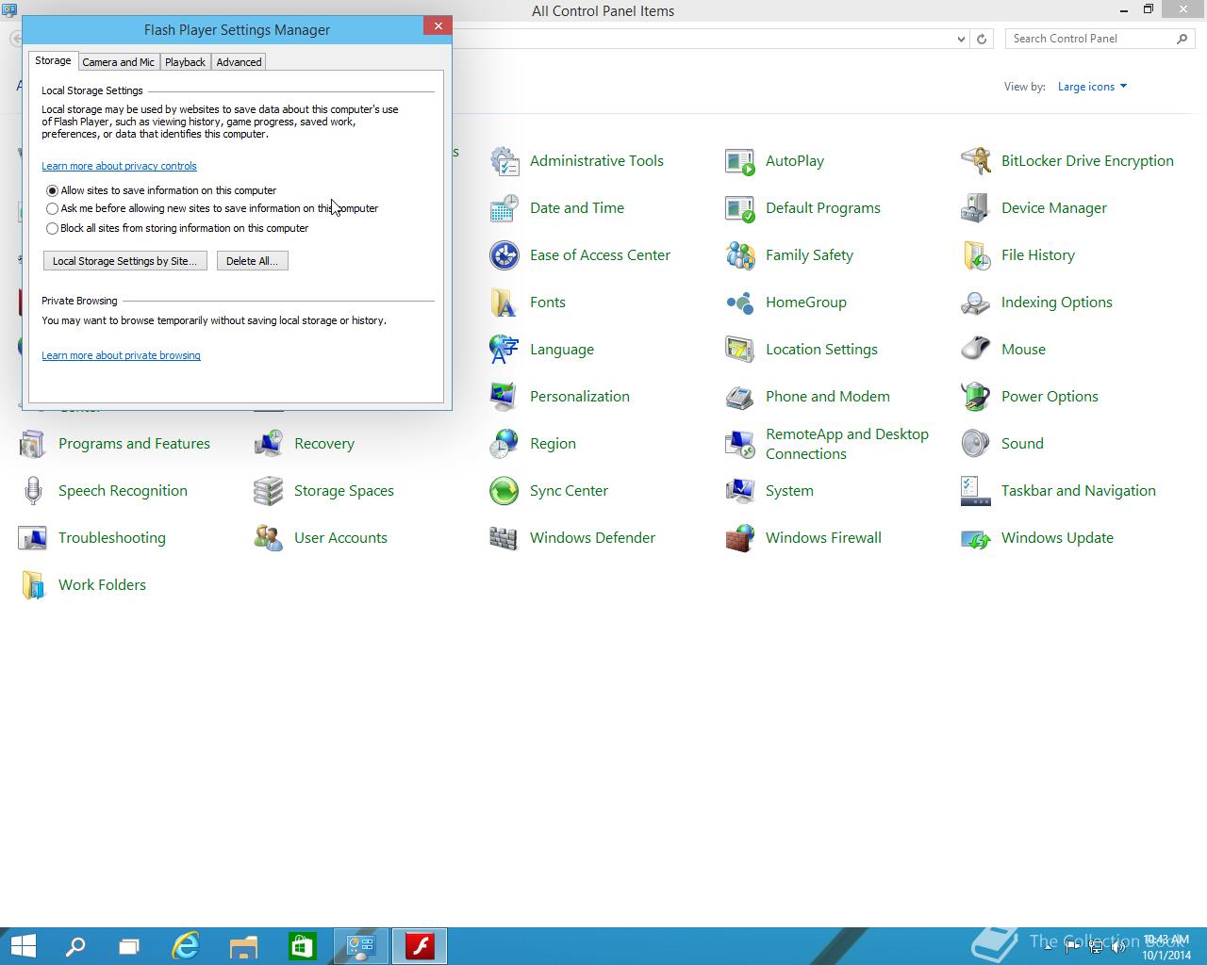Switch to the Storage tab
This screenshot has width=1207, height=965.
[x=53, y=60]
